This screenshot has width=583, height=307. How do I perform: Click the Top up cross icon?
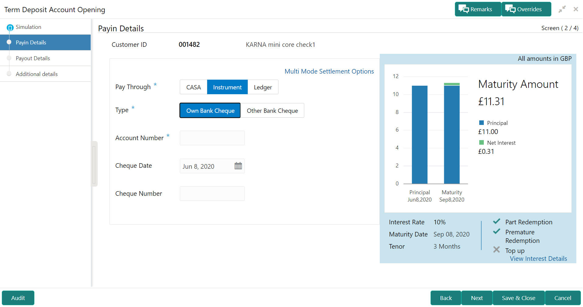tap(497, 250)
